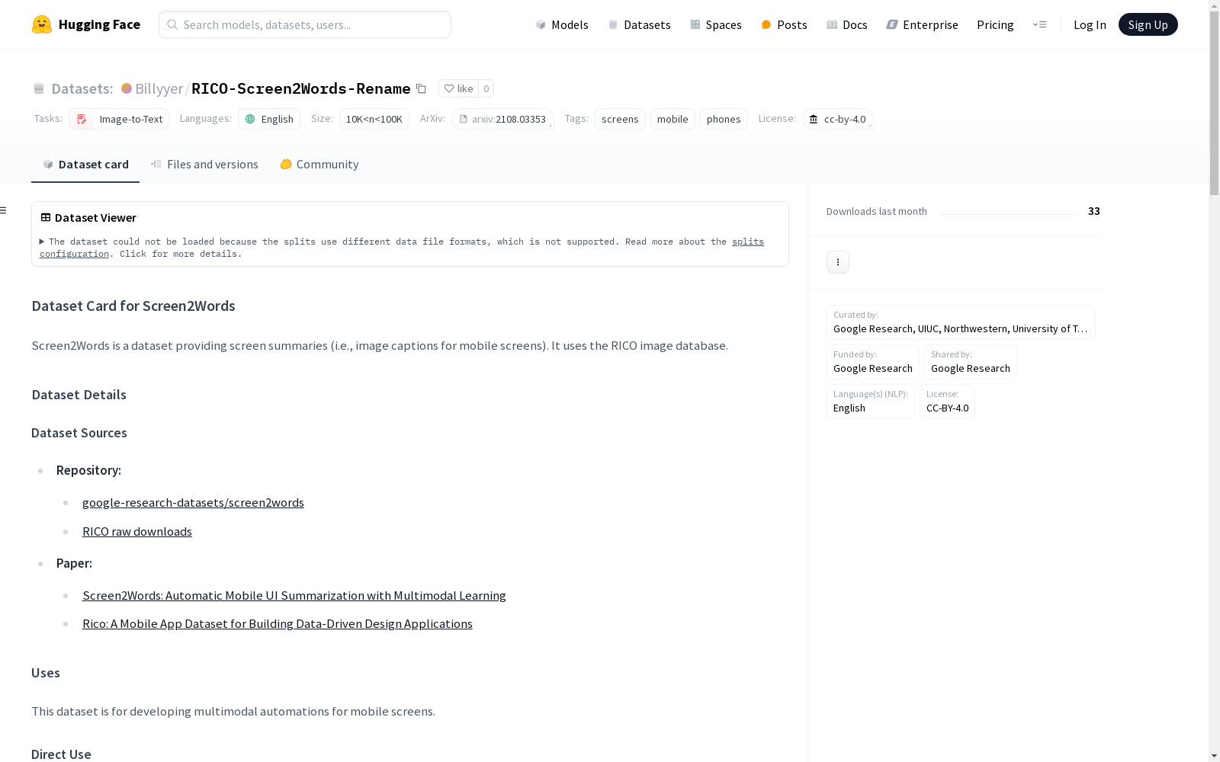Click the English language globe tag
This screenshot has width=1220, height=762.
coord(269,119)
